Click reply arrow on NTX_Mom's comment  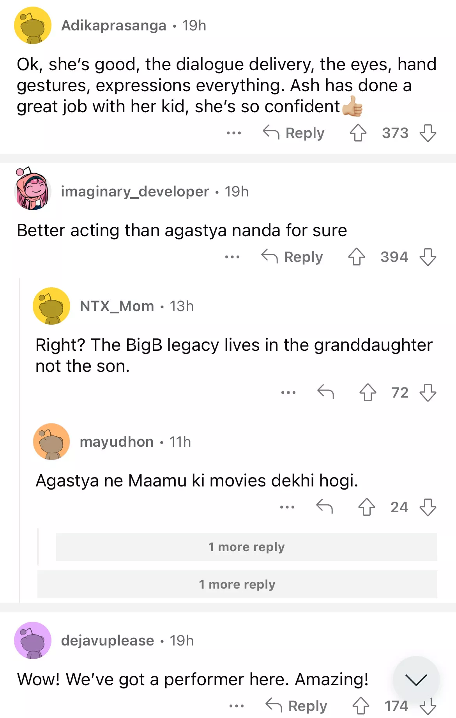tap(326, 392)
